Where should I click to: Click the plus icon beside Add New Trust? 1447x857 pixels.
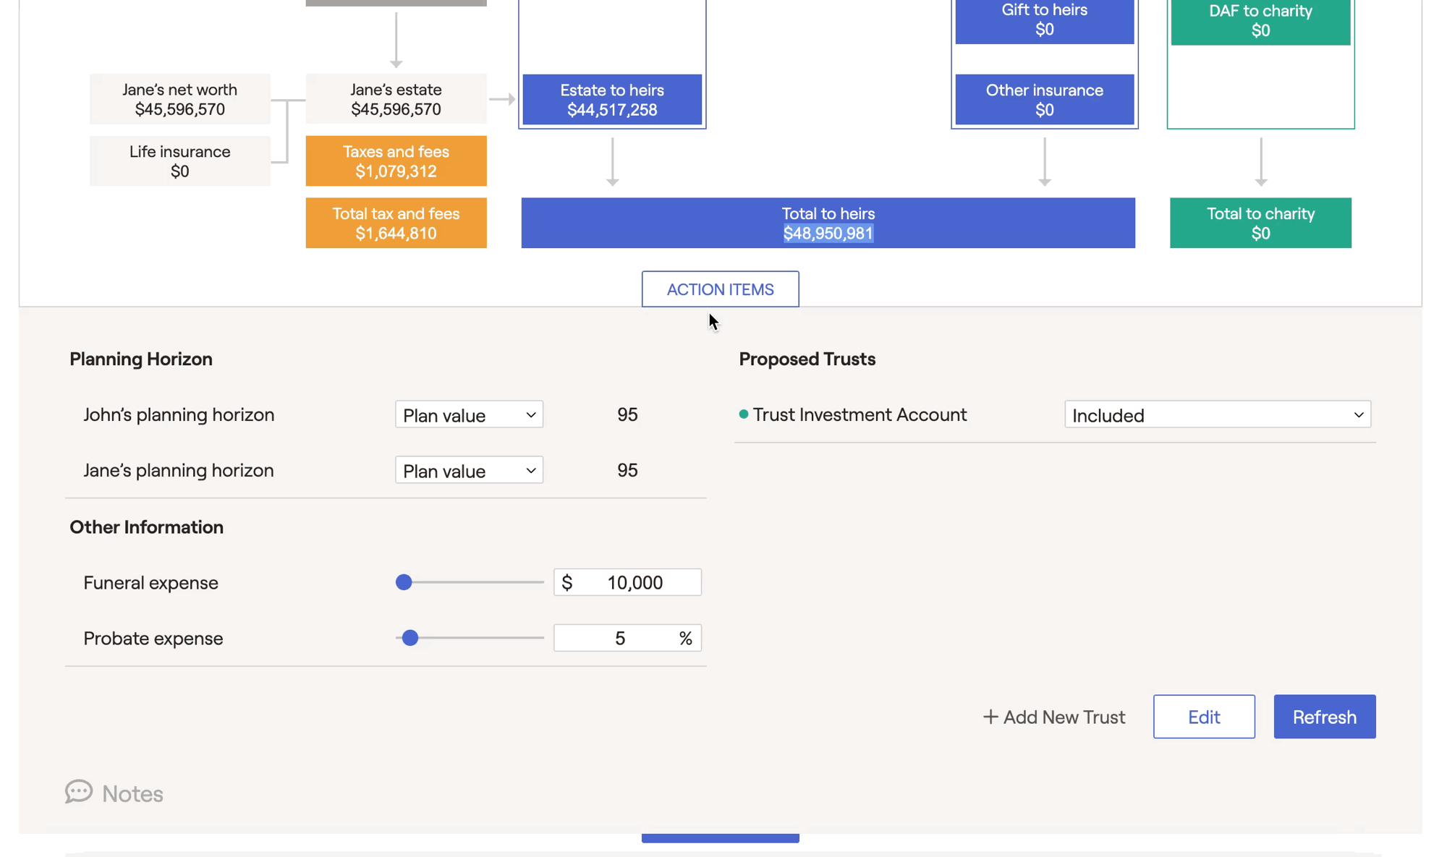point(990,717)
